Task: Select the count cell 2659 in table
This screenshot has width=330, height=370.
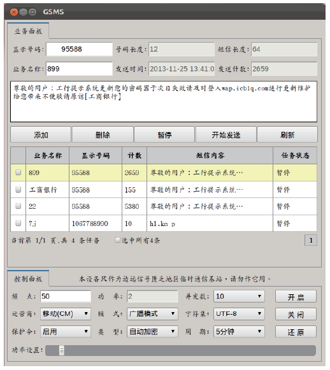Action: (x=134, y=173)
